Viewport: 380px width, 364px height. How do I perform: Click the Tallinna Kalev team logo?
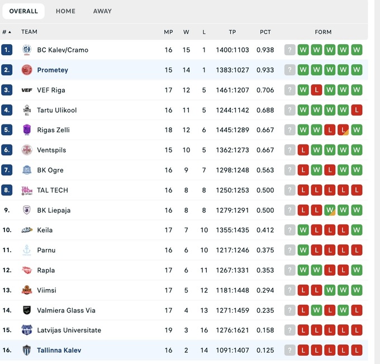(27, 351)
